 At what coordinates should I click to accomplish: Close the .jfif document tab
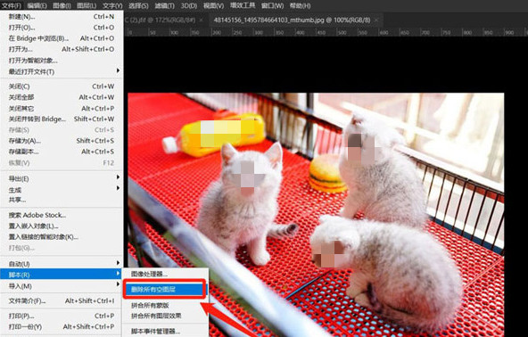[x=201, y=21]
